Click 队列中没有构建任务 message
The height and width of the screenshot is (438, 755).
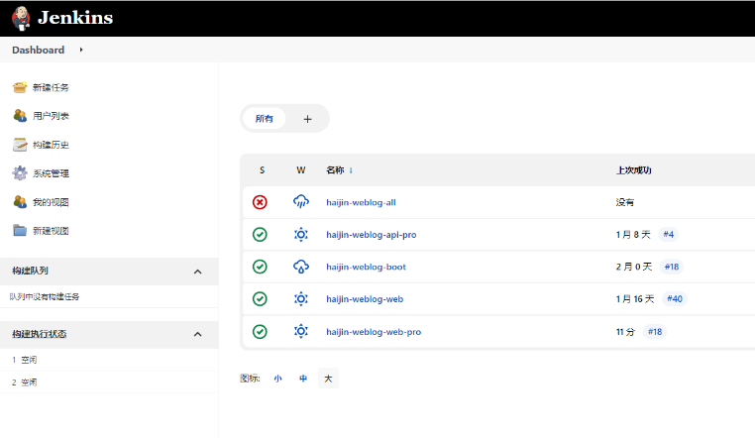pos(45,297)
